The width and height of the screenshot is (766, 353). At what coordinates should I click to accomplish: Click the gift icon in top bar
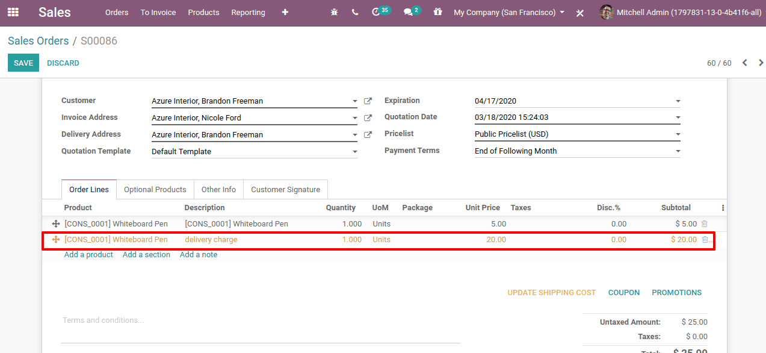(437, 12)
